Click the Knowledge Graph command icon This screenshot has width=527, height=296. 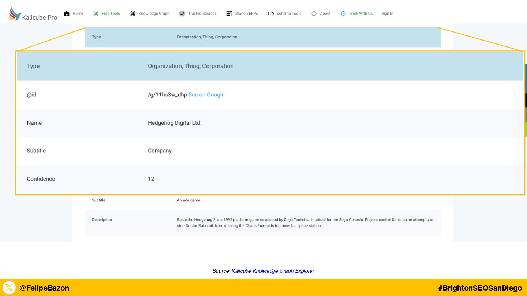pos(133,14)
